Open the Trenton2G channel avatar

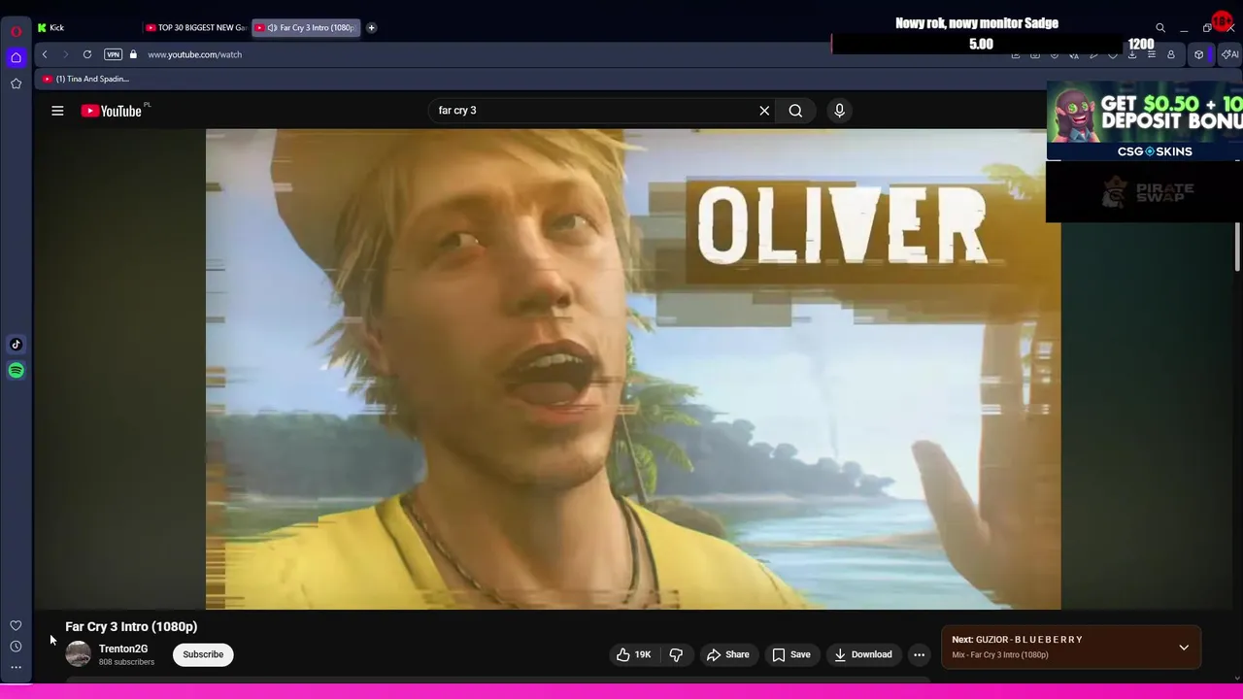(78, 654)
